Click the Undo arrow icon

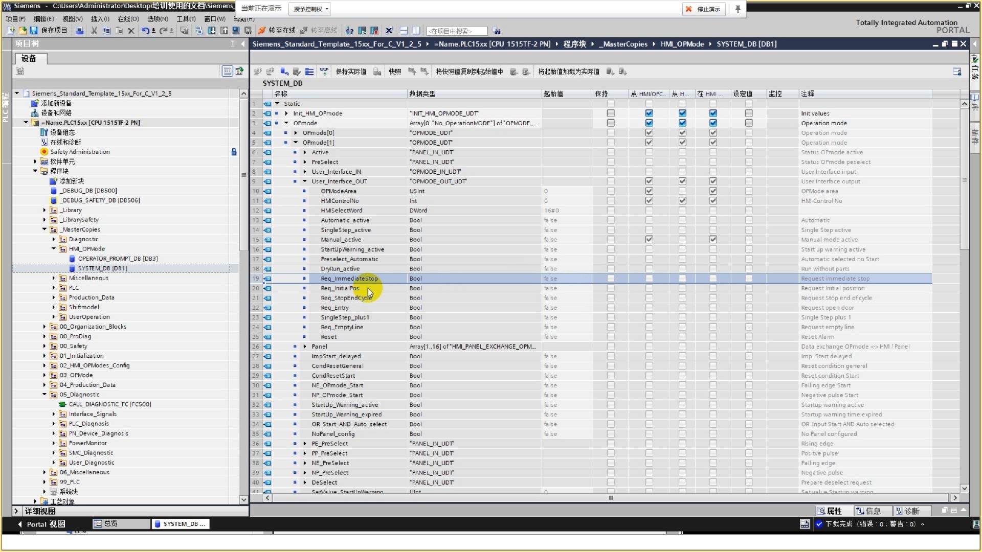(x=145, y=31)
